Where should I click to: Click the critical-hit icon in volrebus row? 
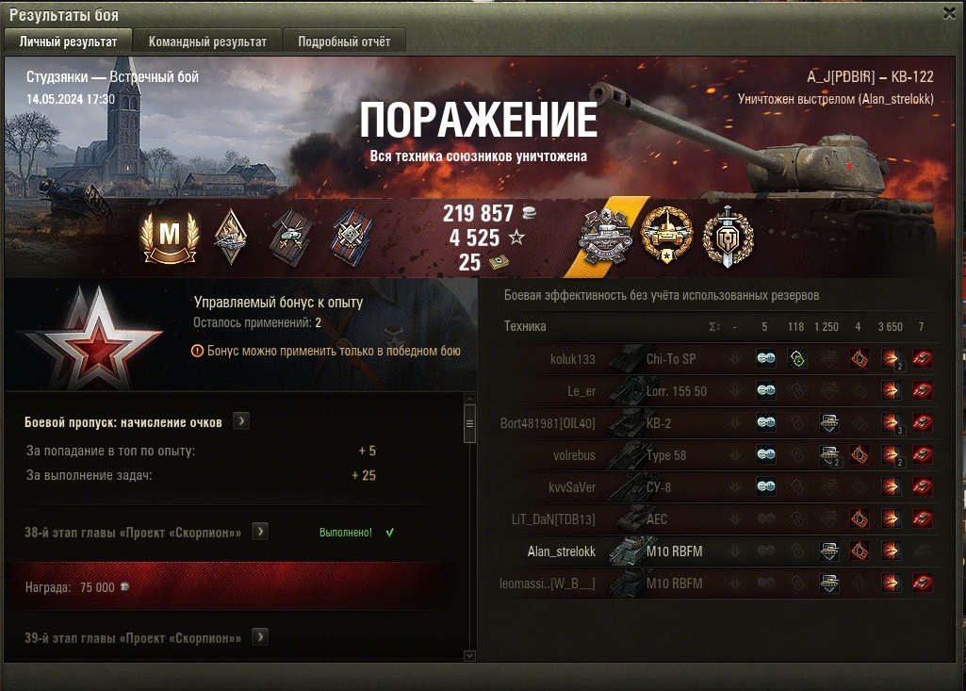(x=859, y=455)
